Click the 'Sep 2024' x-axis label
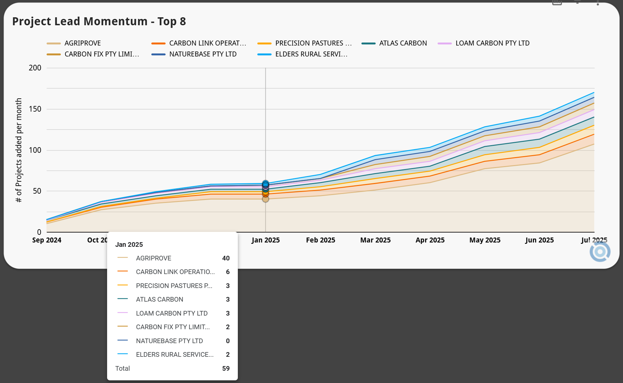This screenshot has height=383, width=623. pyautogui.click(x=47, y=240)
